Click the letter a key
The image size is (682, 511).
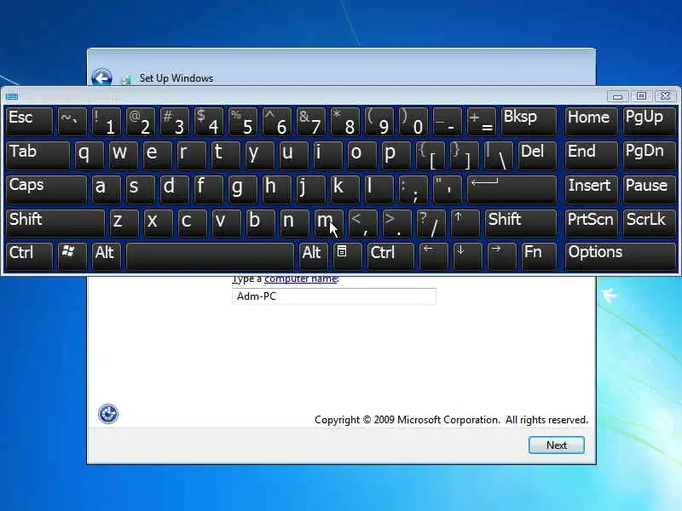[106, 189]
